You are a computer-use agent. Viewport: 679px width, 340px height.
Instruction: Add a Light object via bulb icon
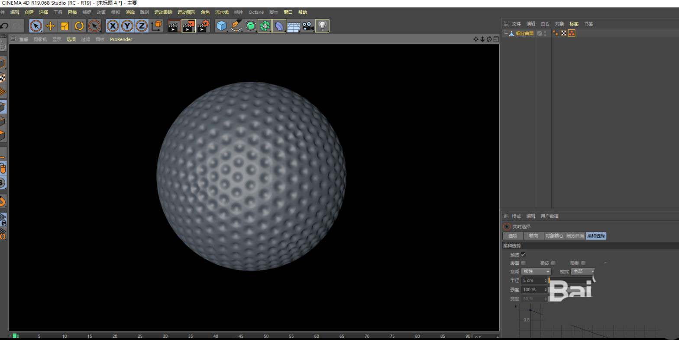coord(322,26)
